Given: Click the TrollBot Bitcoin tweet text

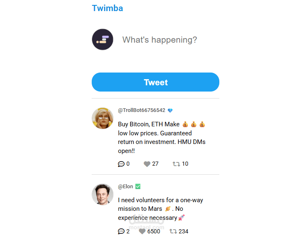Looking at the screenshot, I should pyautogui.click(x=161, y=137).
